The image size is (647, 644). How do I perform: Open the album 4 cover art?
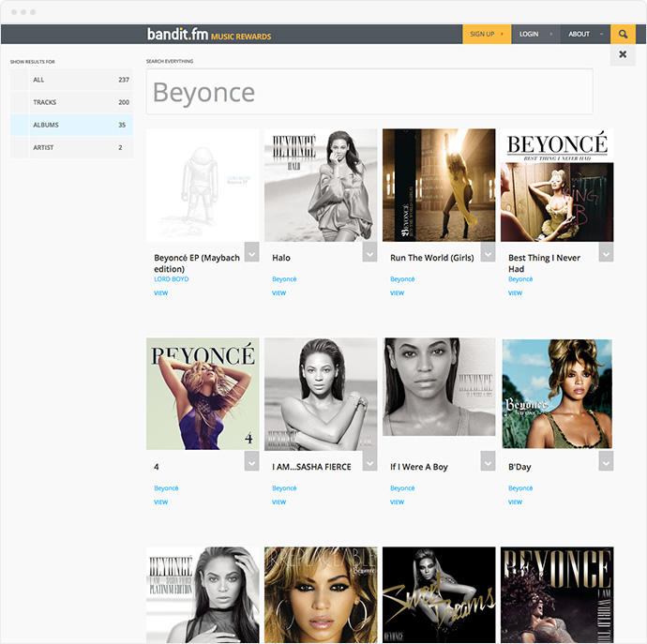tap(203, 394)
